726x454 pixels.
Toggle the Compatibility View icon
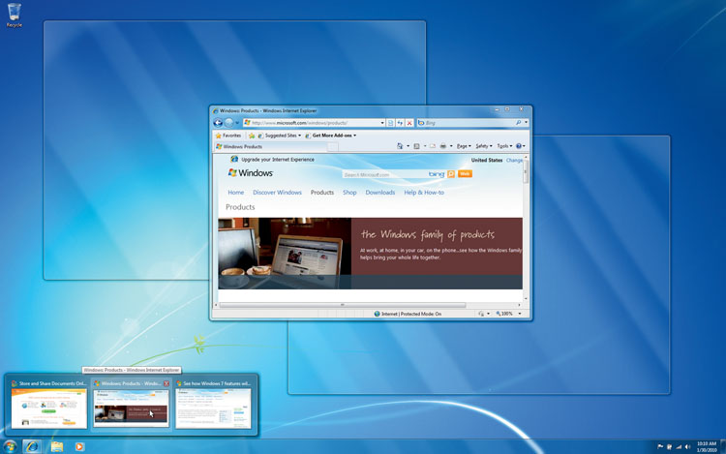[390, 123]
